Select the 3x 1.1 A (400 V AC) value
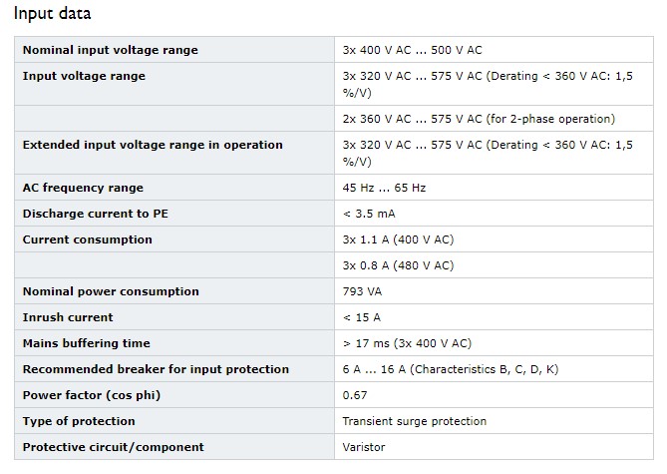This screenshot has height=474, width=667. [x=398, y=239]
